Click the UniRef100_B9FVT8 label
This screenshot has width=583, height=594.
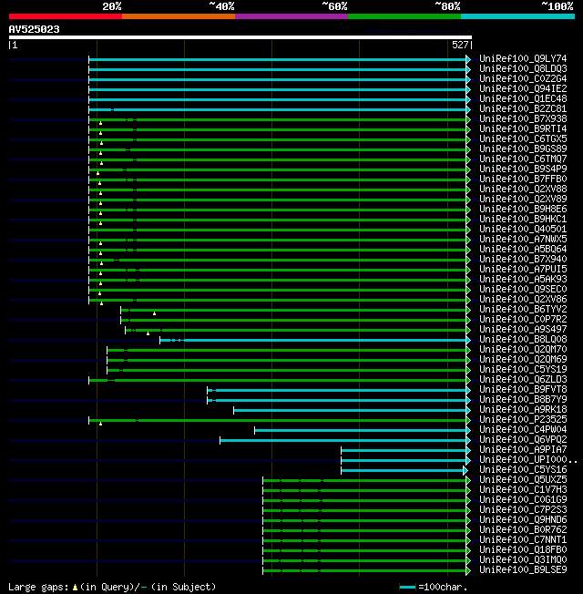tap(523, 389)
